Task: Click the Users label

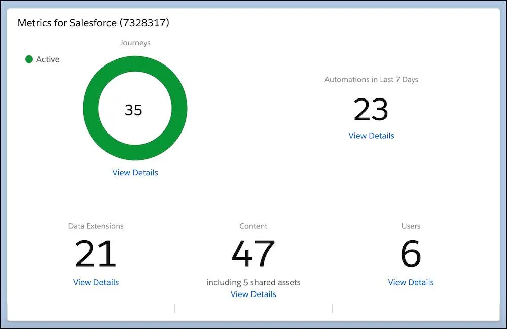Action: click(411, 226)
